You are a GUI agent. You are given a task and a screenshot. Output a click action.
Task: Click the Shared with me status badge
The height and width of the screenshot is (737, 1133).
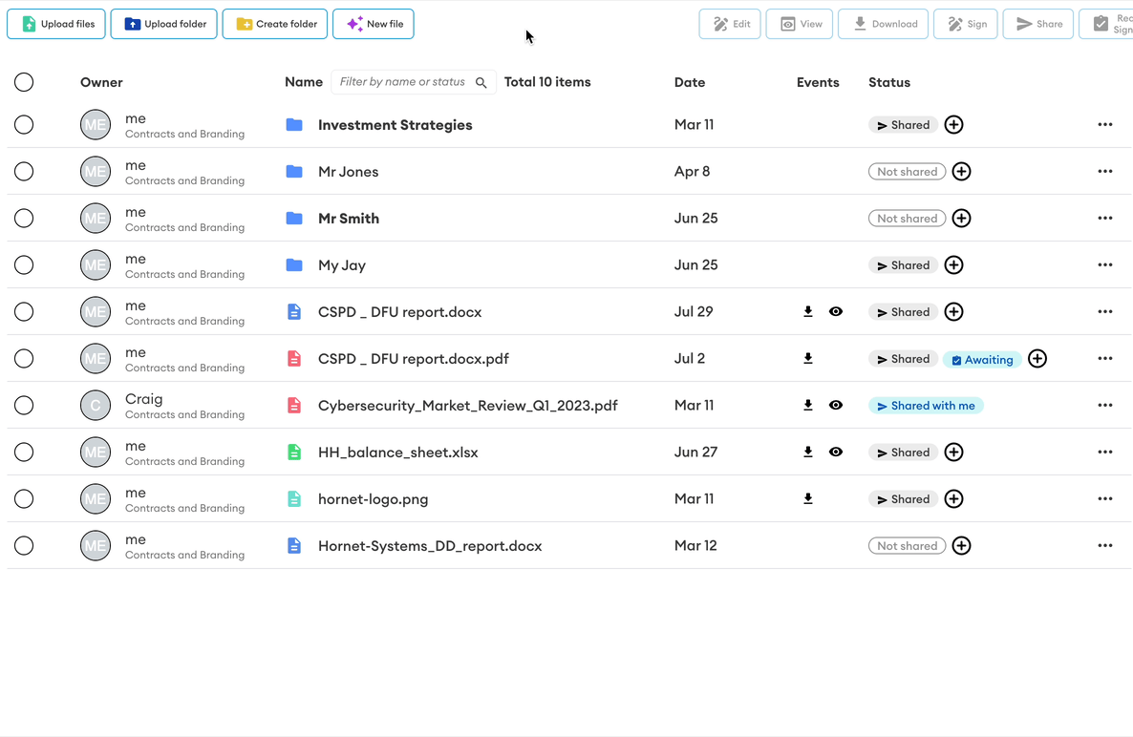(x=926, y=406)
